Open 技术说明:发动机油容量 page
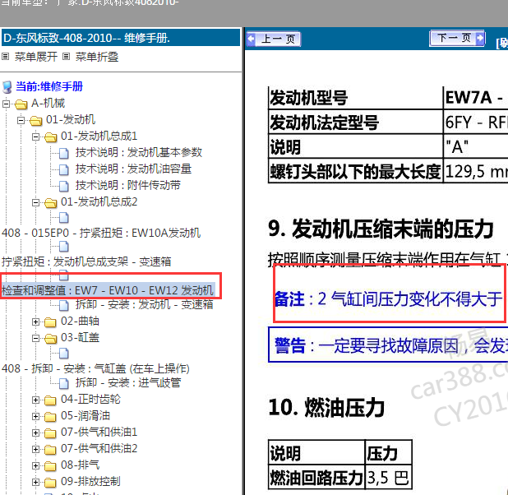 133,169
